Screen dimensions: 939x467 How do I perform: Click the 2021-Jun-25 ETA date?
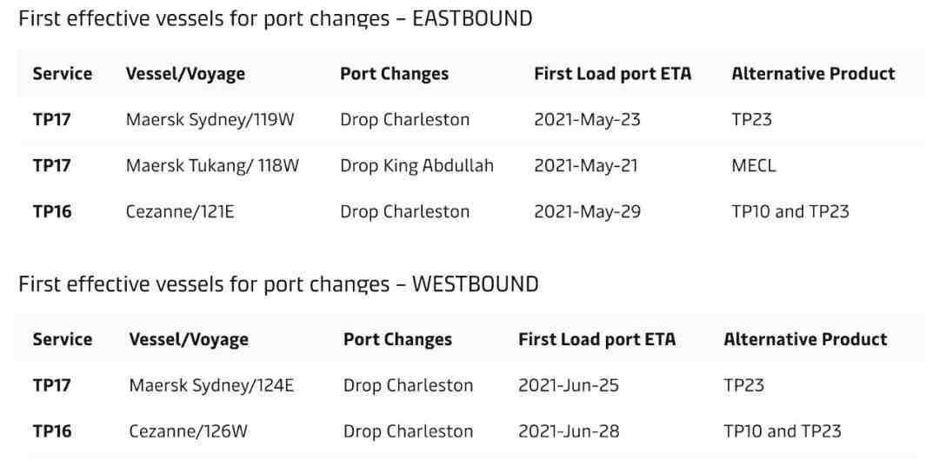click(x=569, y=385)
